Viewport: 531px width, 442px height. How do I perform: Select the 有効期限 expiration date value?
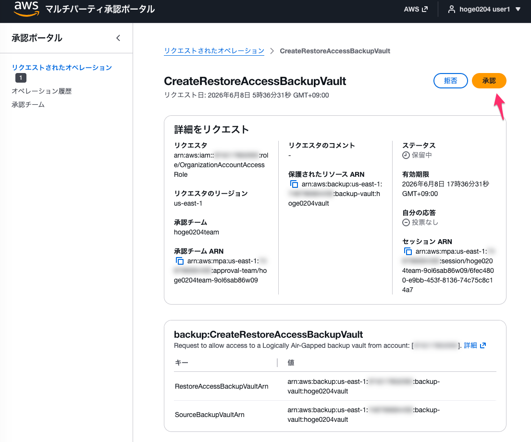pos(445,189)
